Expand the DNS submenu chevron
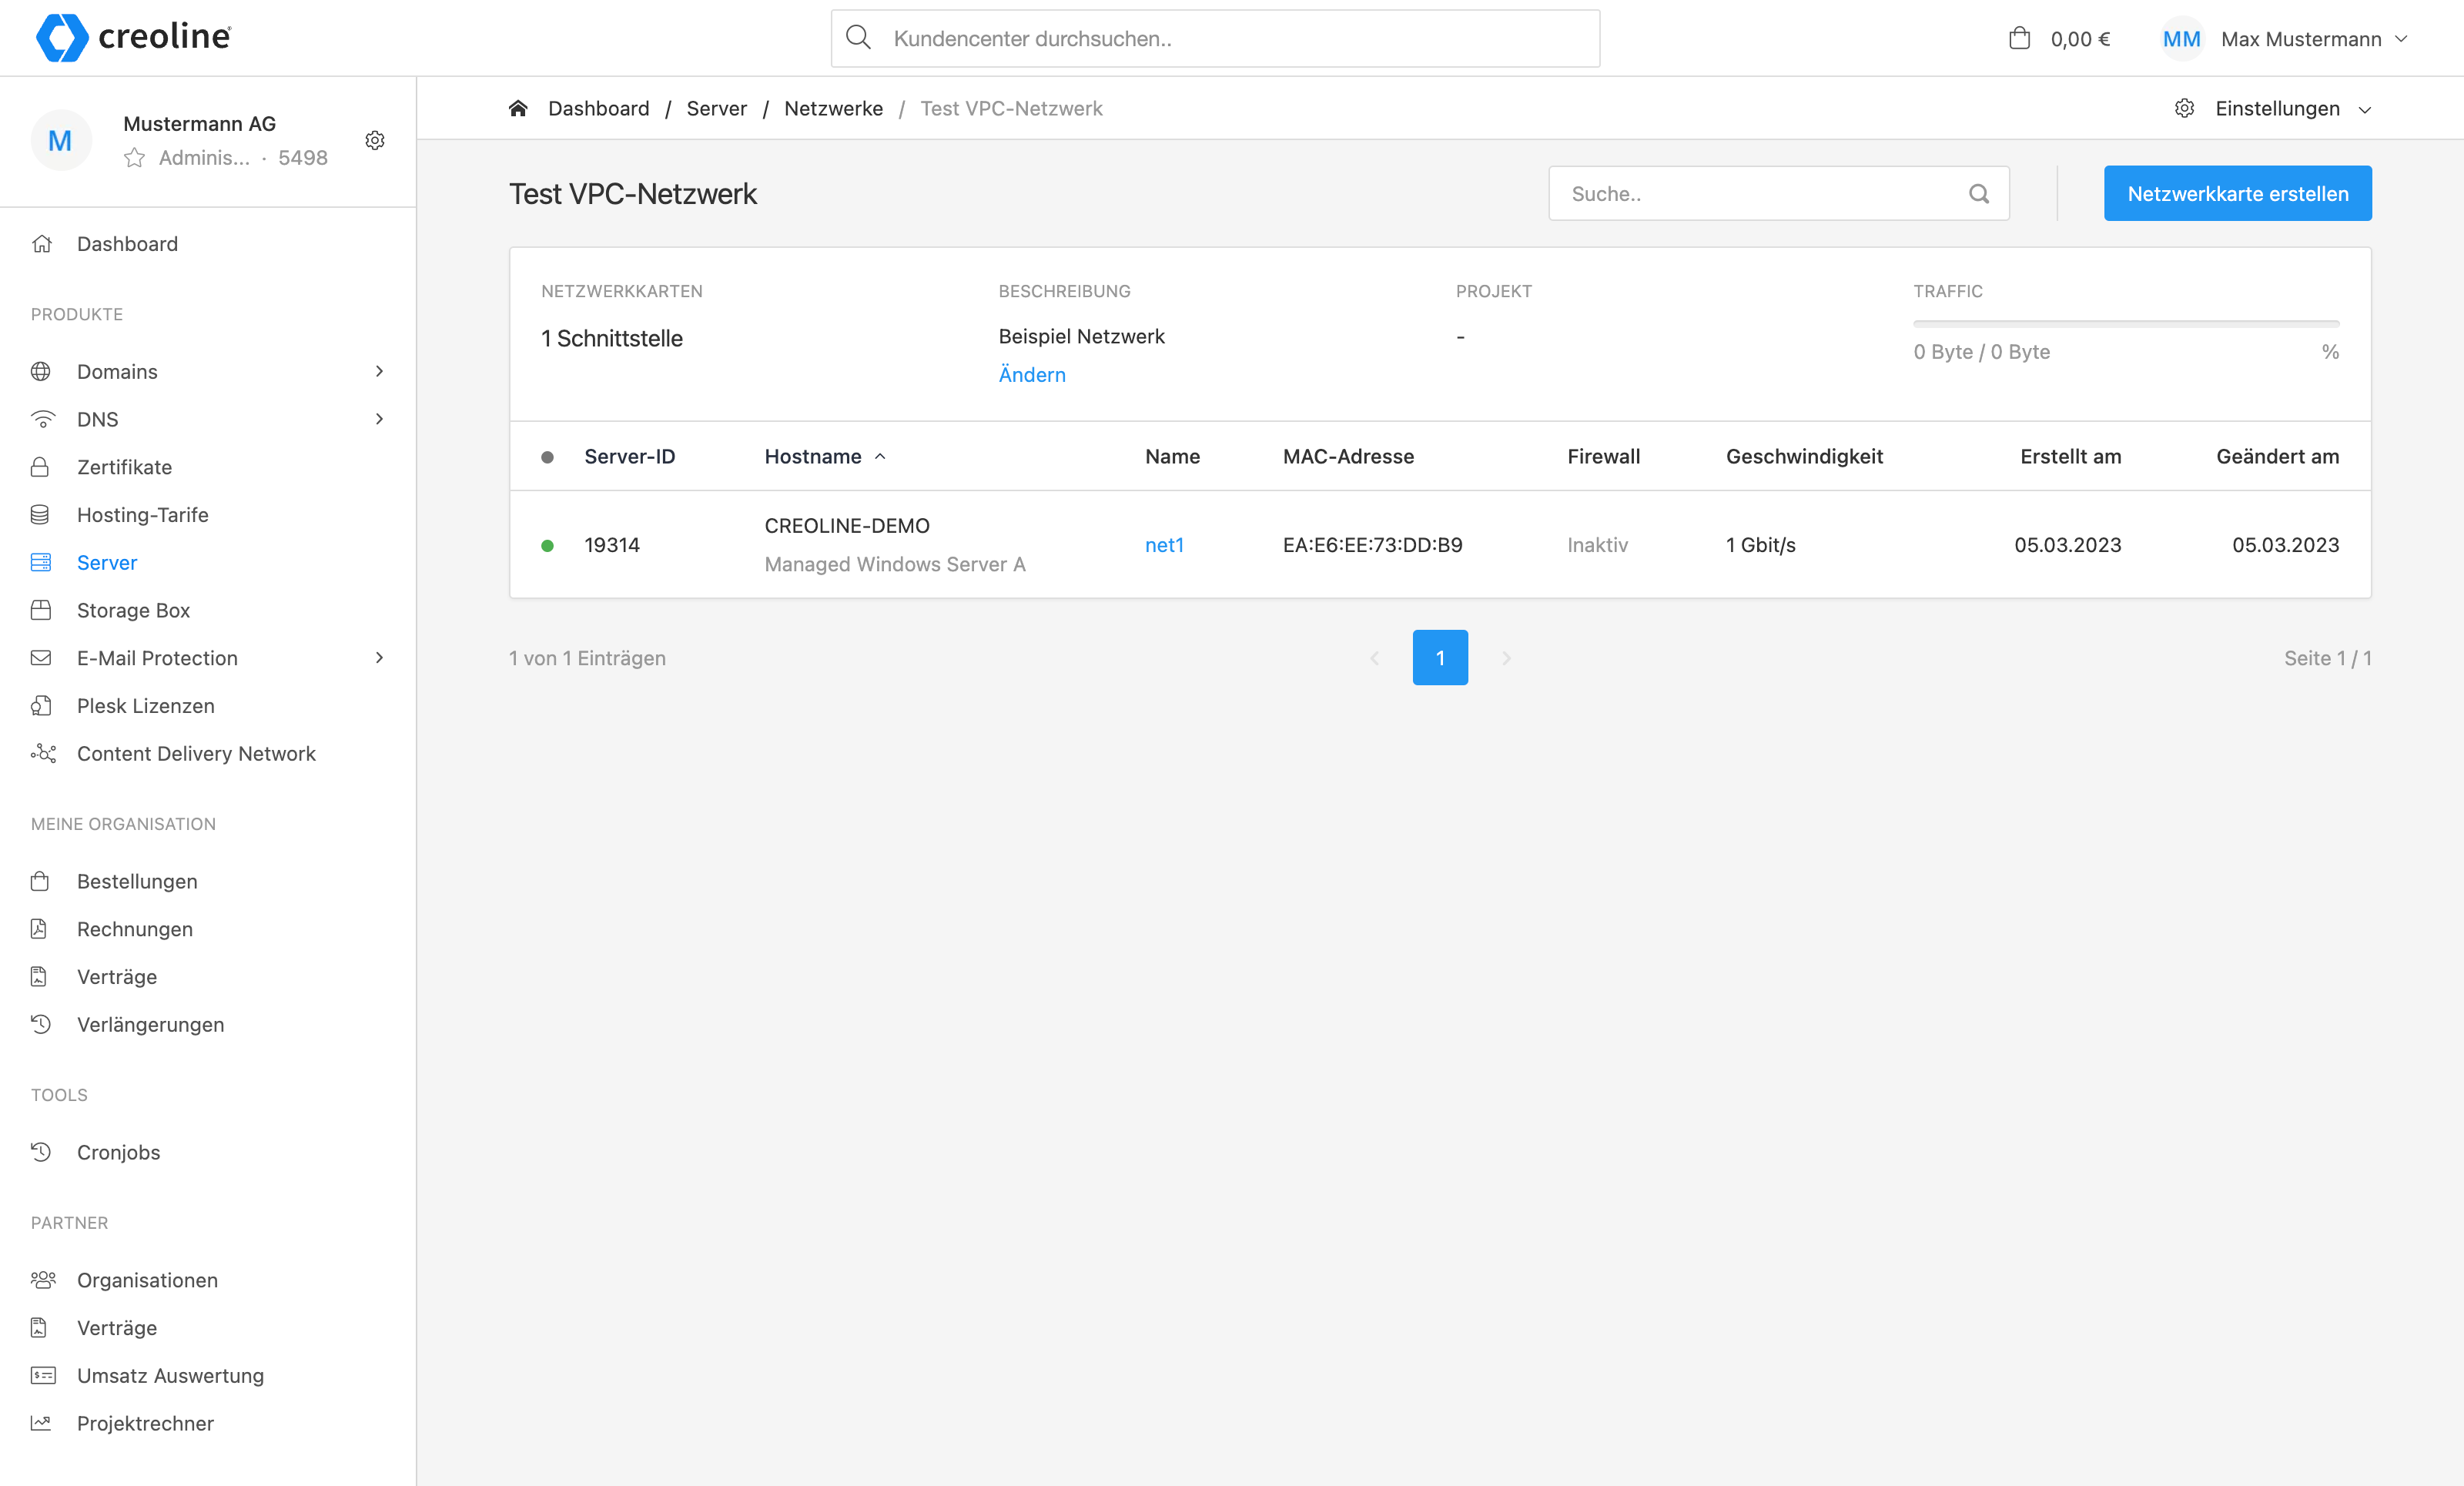The width and height of the screenshot is (2464, 1486). click(x=379, y=419)
